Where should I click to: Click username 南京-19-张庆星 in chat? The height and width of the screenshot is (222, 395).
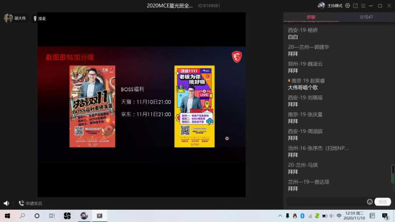click(x=305, y=114)
